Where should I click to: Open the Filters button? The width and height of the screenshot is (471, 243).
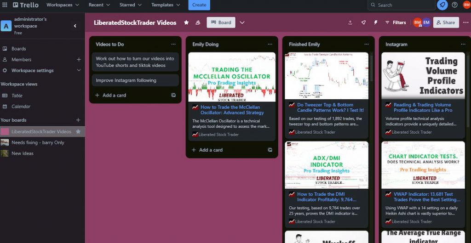point(395,23)
